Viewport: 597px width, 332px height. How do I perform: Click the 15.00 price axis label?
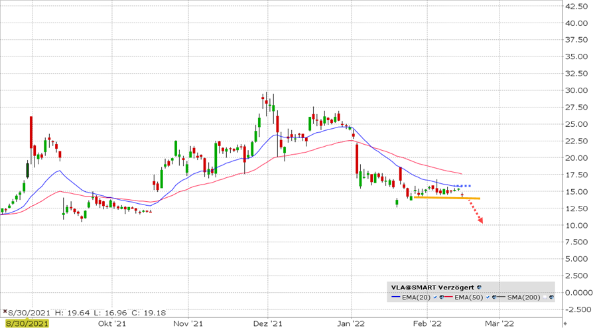(x=576, y=192)
